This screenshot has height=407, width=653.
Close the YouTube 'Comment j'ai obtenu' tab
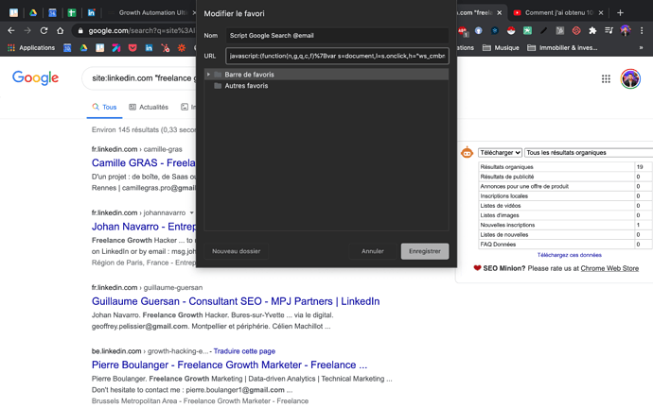601,13
